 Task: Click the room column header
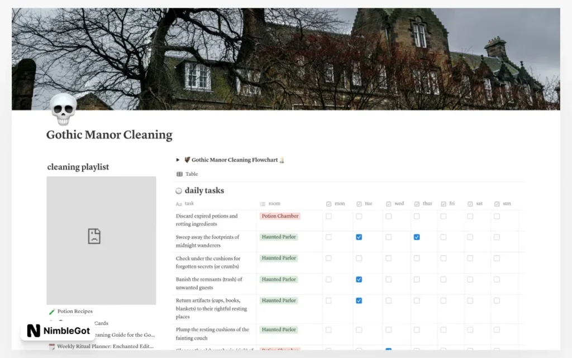tap(290, 204)
